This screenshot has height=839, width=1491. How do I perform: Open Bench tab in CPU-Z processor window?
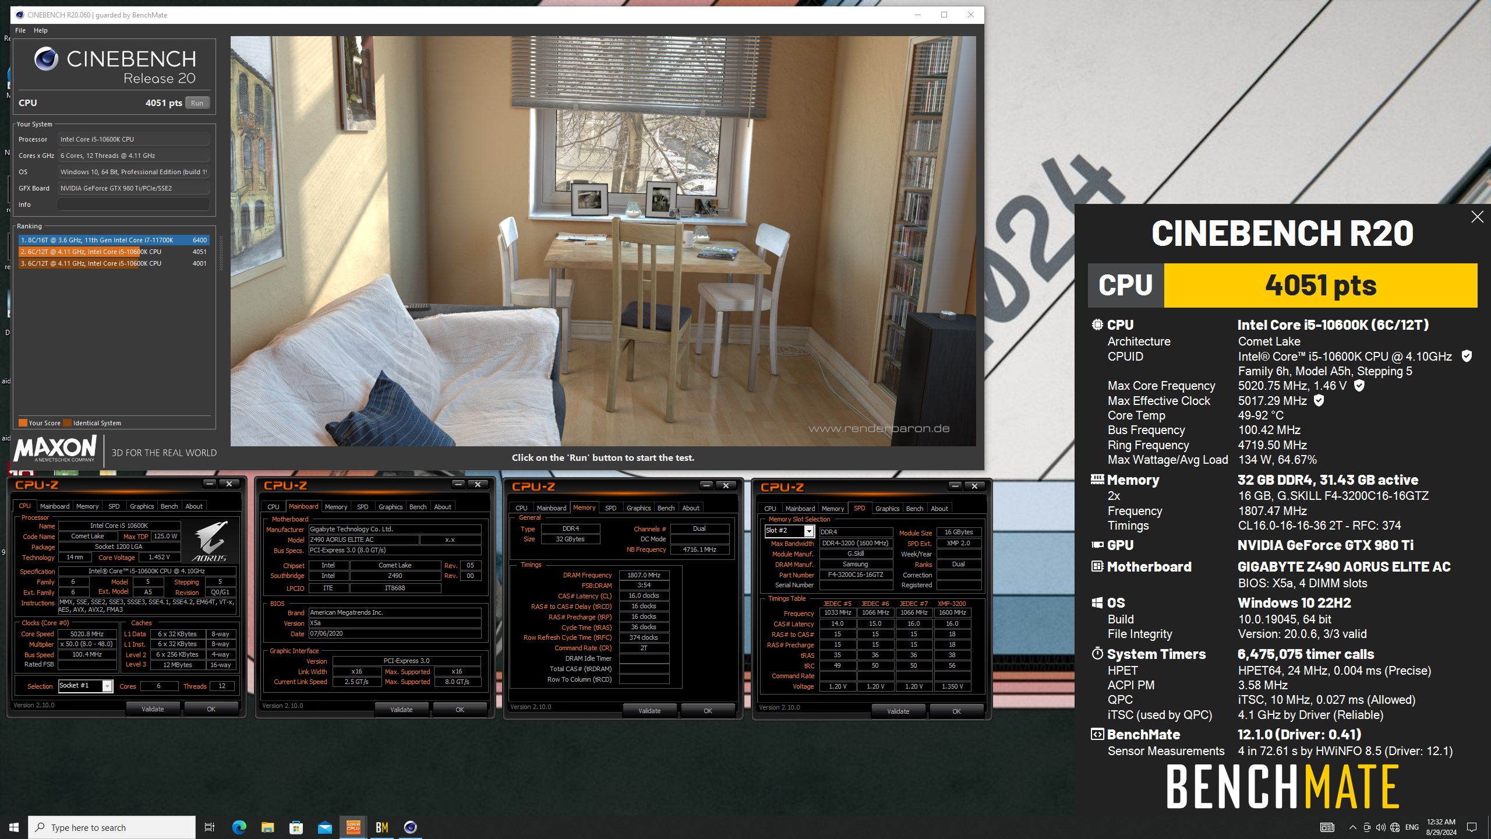pos(169,506)
